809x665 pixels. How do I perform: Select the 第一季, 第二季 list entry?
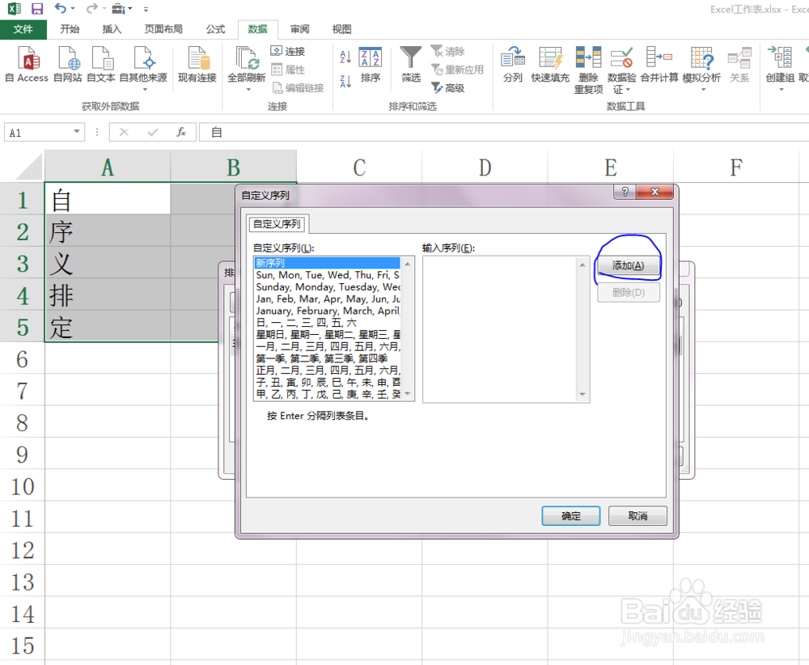(327, 358)
